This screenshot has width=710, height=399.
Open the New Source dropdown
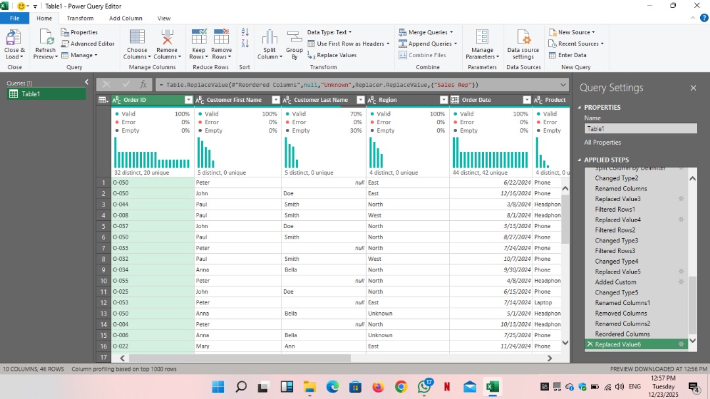pos(572,32)
